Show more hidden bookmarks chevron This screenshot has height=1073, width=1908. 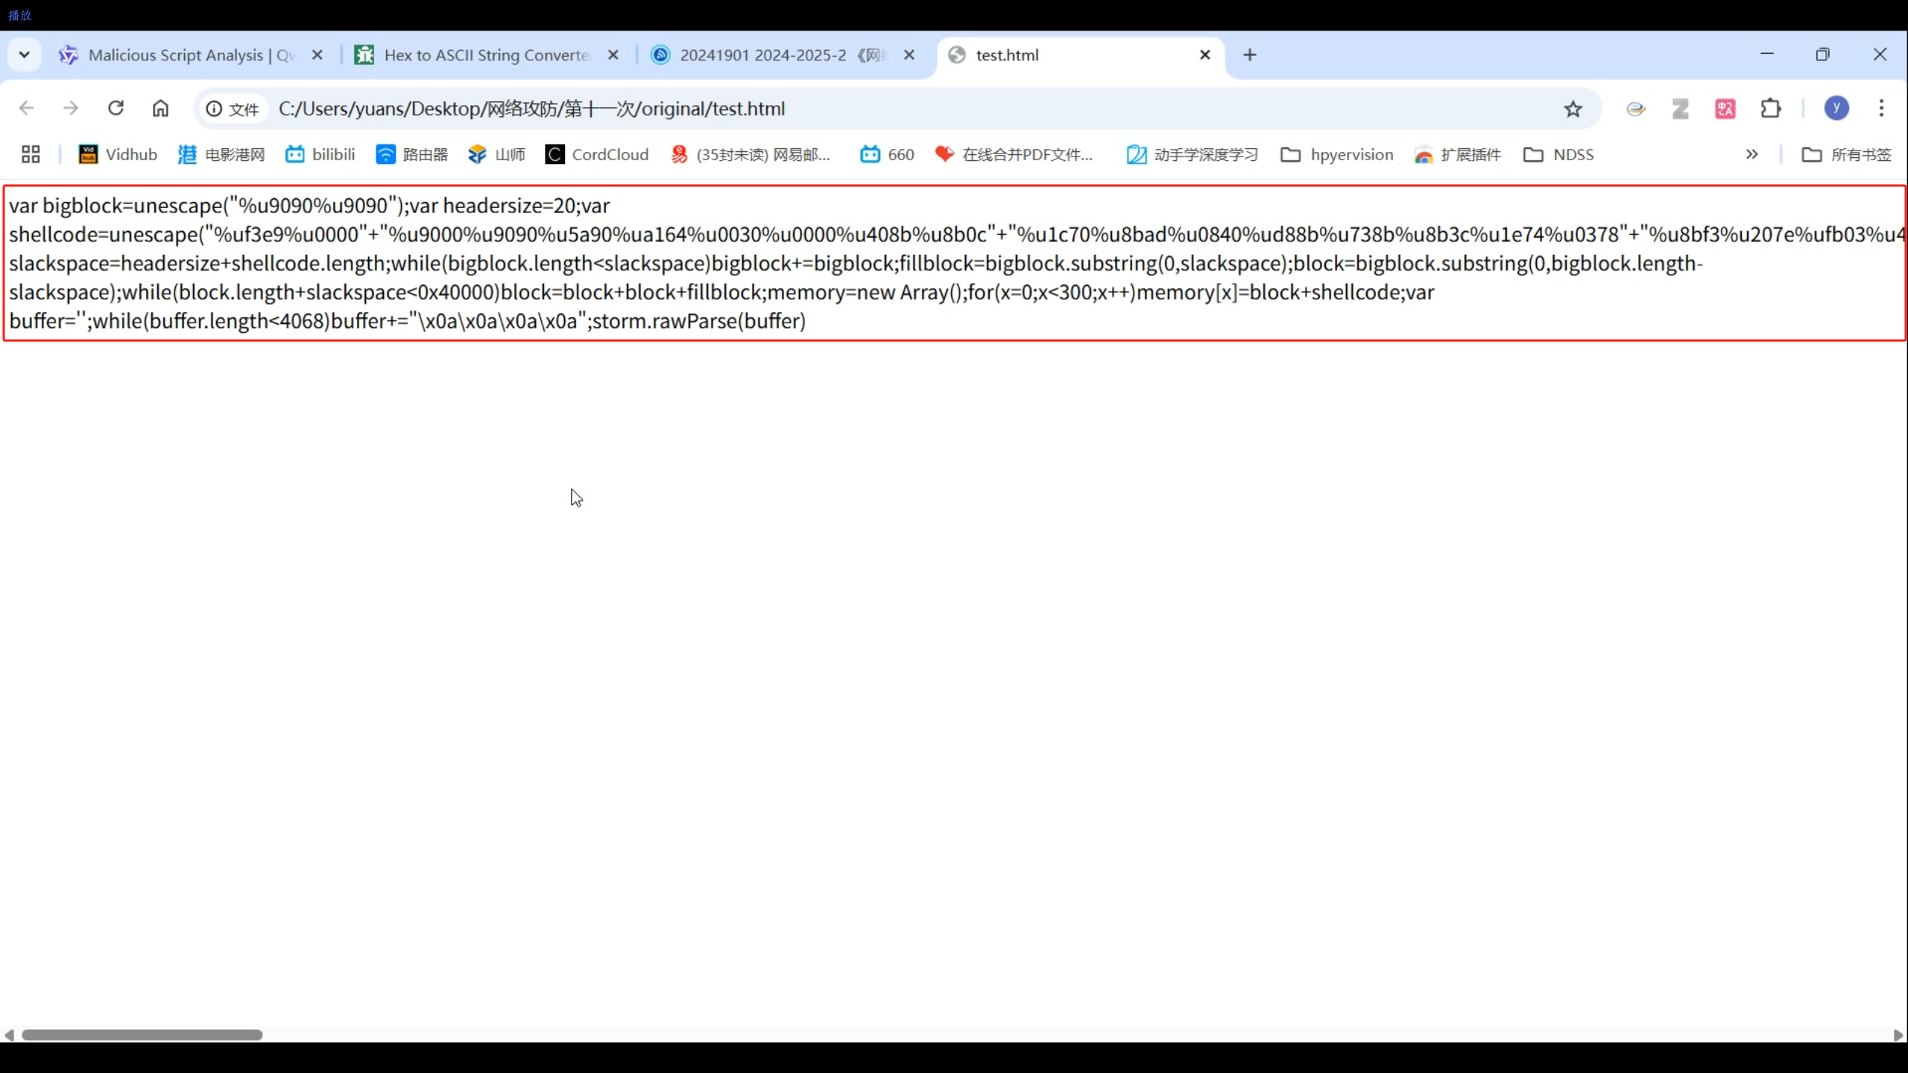click(x=1751, y=154)
